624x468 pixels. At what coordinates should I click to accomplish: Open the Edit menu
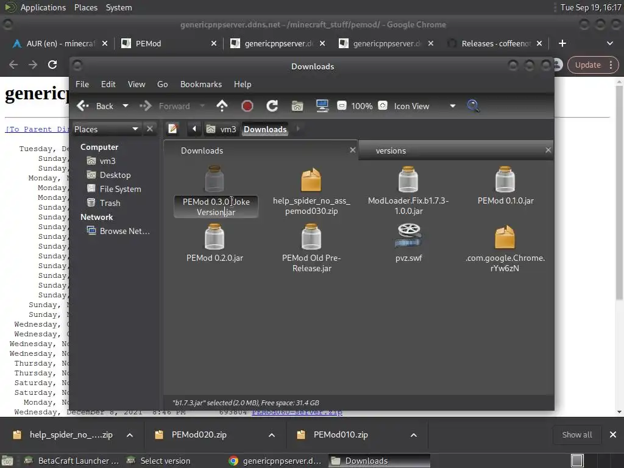(x=108, y=84)
